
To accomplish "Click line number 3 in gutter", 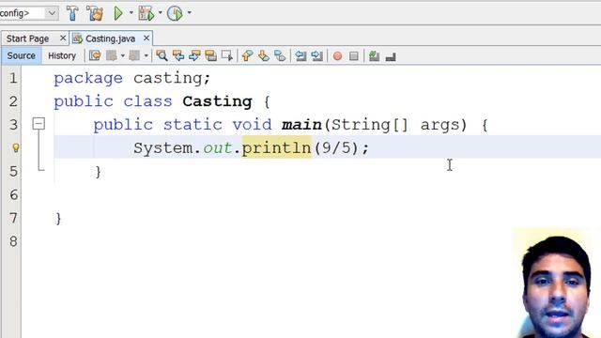I will [x=13, y=125].
